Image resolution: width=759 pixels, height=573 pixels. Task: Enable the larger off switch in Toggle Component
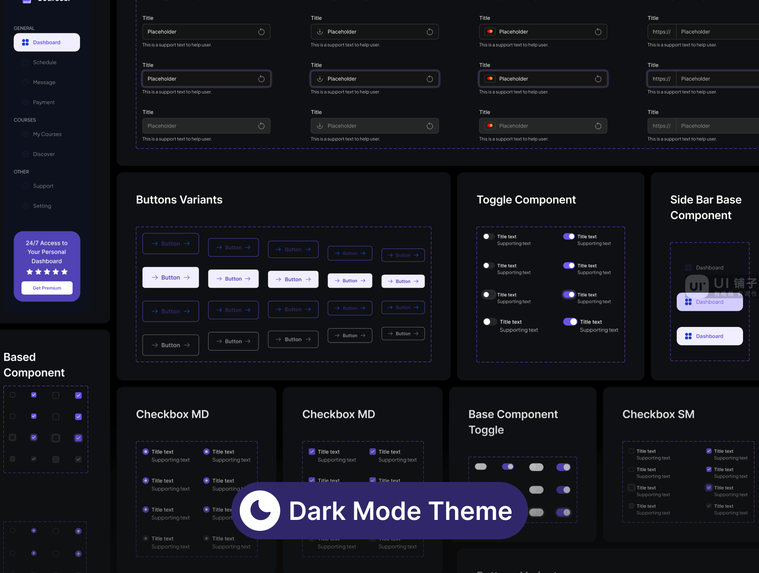click(x=489, y=322)
